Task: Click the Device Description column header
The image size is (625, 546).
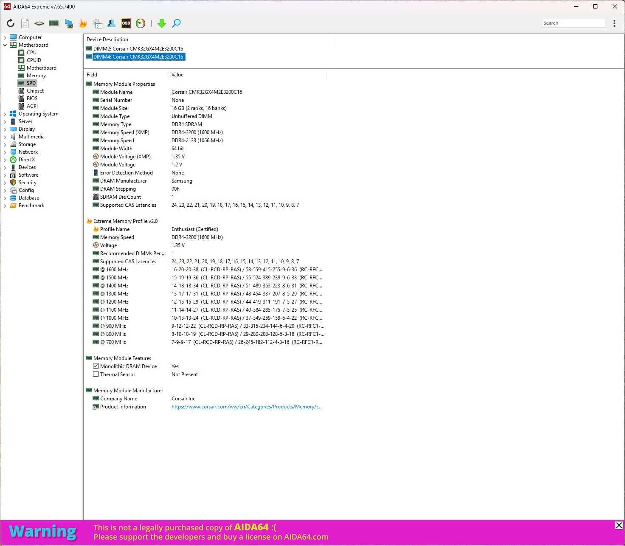Action: [208, 39]
